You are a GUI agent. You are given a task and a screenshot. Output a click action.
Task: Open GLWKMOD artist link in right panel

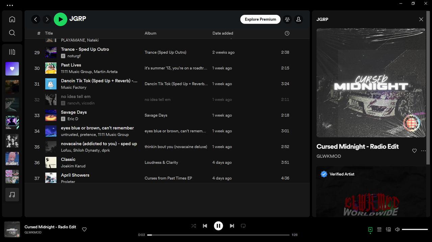329,156
